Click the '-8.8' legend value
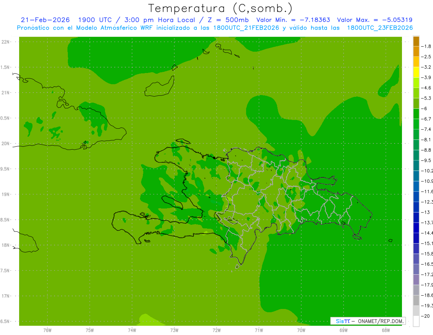 [x=427, y=150]
